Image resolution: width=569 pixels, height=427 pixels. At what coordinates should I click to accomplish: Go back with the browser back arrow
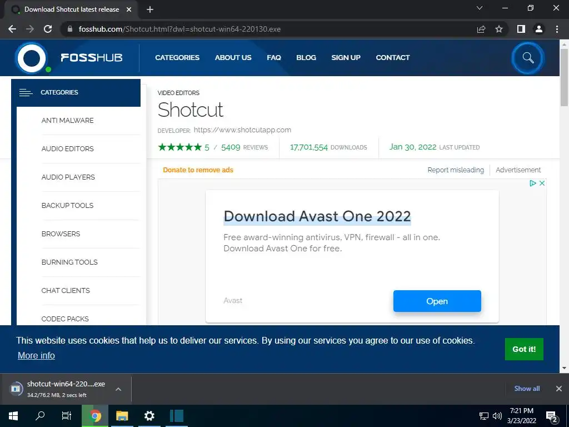pos(12,29)
